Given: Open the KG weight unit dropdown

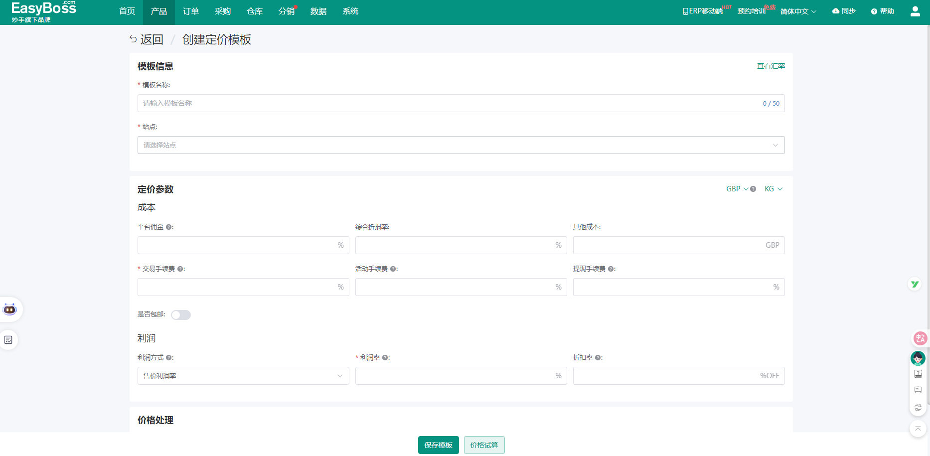Looking at the screenshot, I should [x=773, y=189].
